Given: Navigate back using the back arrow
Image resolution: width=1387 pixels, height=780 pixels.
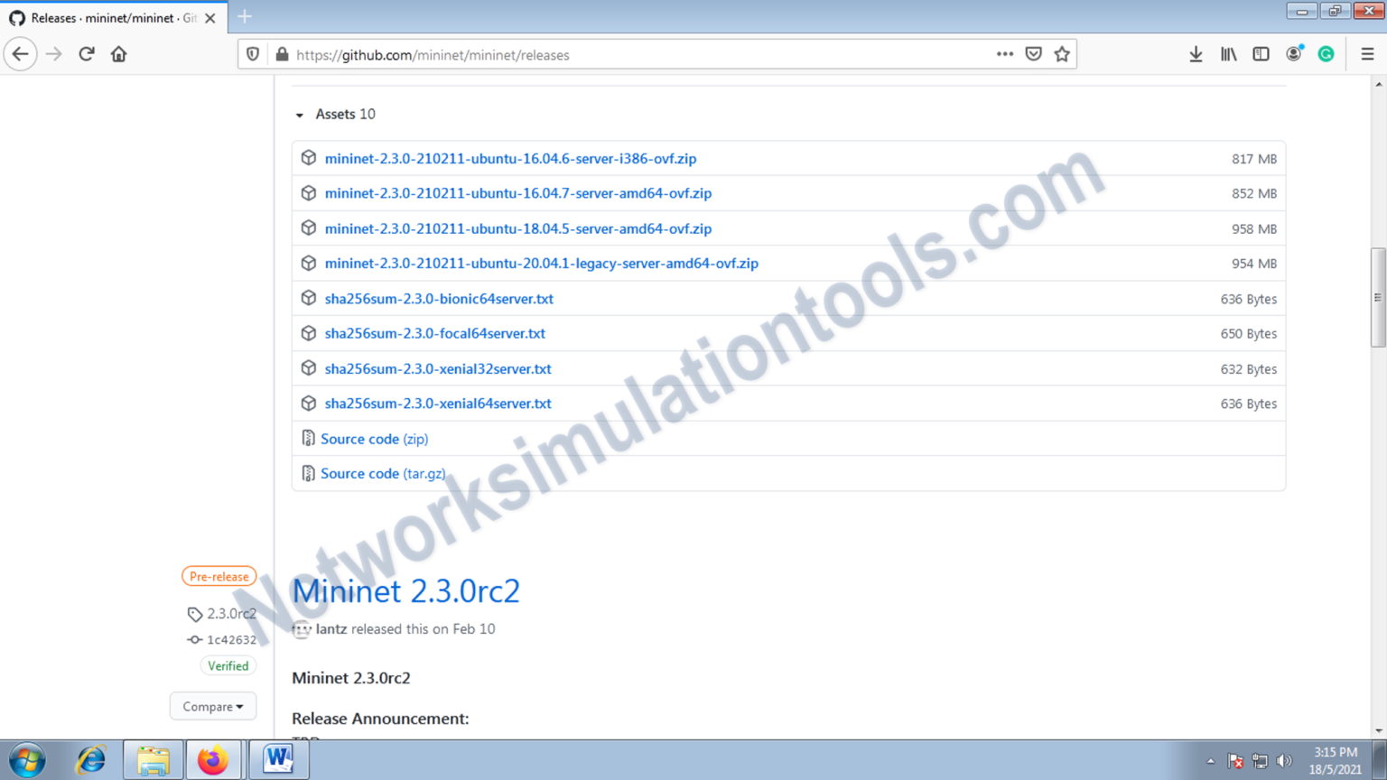Looking at the screenshot, I should coord(20,54).
